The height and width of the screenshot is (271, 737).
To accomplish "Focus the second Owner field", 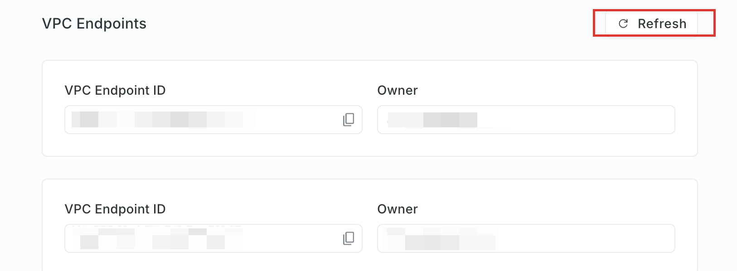I will (x=526, y=238).
